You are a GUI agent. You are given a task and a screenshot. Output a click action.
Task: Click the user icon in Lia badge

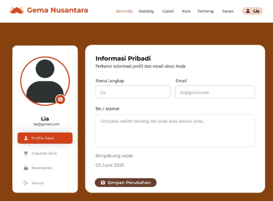[x=248, y=11]
